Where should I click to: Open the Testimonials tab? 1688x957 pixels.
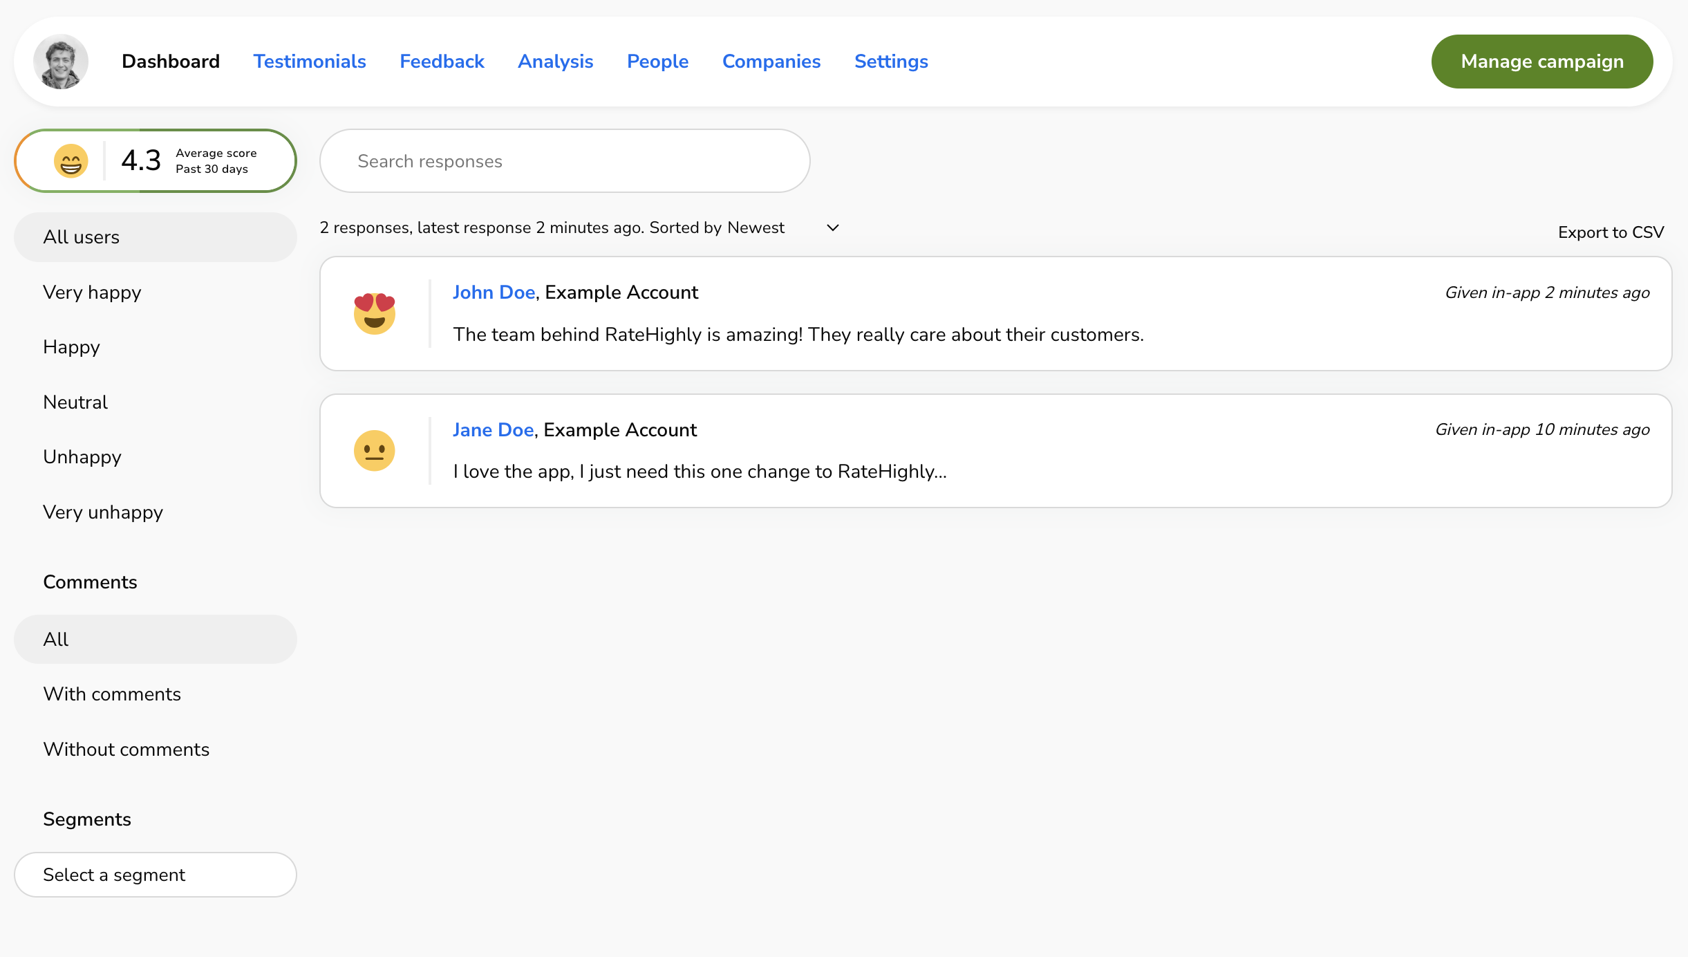coord(310,62)
